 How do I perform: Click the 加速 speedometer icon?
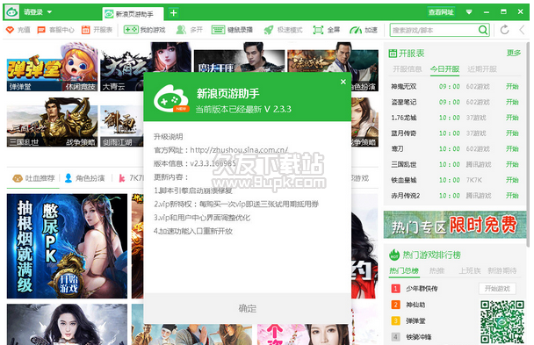(x=356, y=30)
